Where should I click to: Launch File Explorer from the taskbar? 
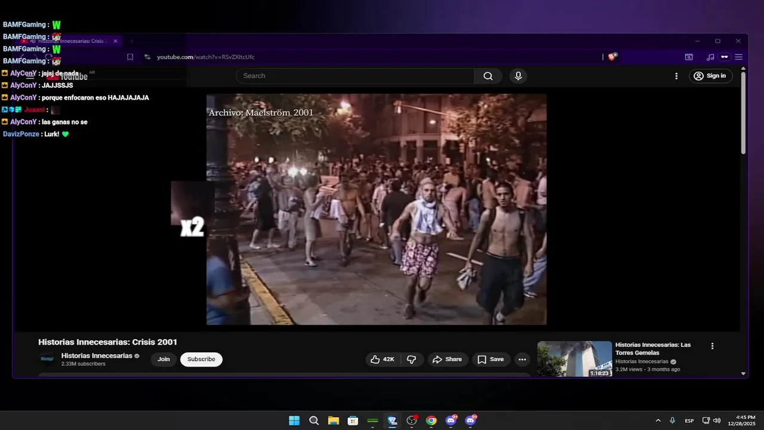pyautogui.click(x=333, y=420)
